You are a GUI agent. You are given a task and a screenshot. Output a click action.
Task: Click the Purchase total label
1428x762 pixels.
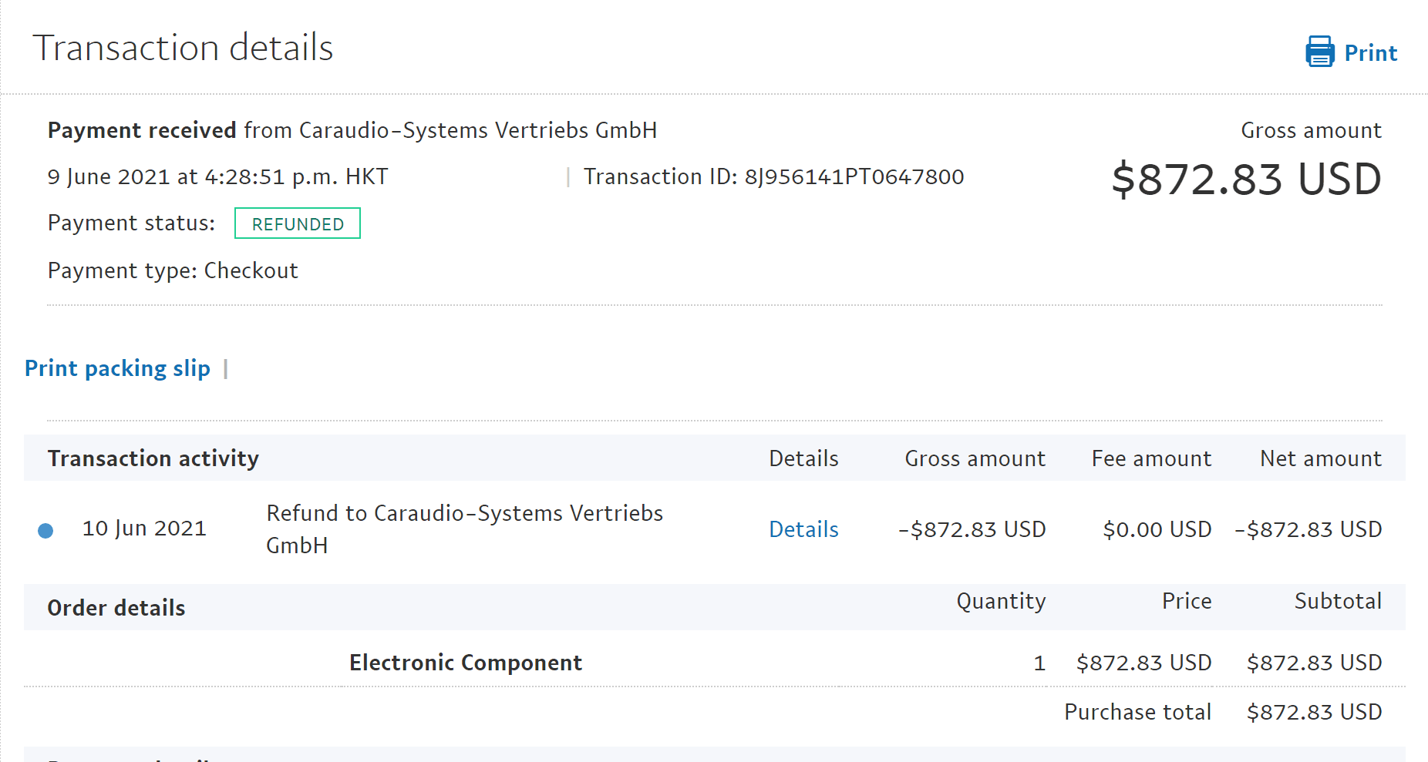[1137, 712]
